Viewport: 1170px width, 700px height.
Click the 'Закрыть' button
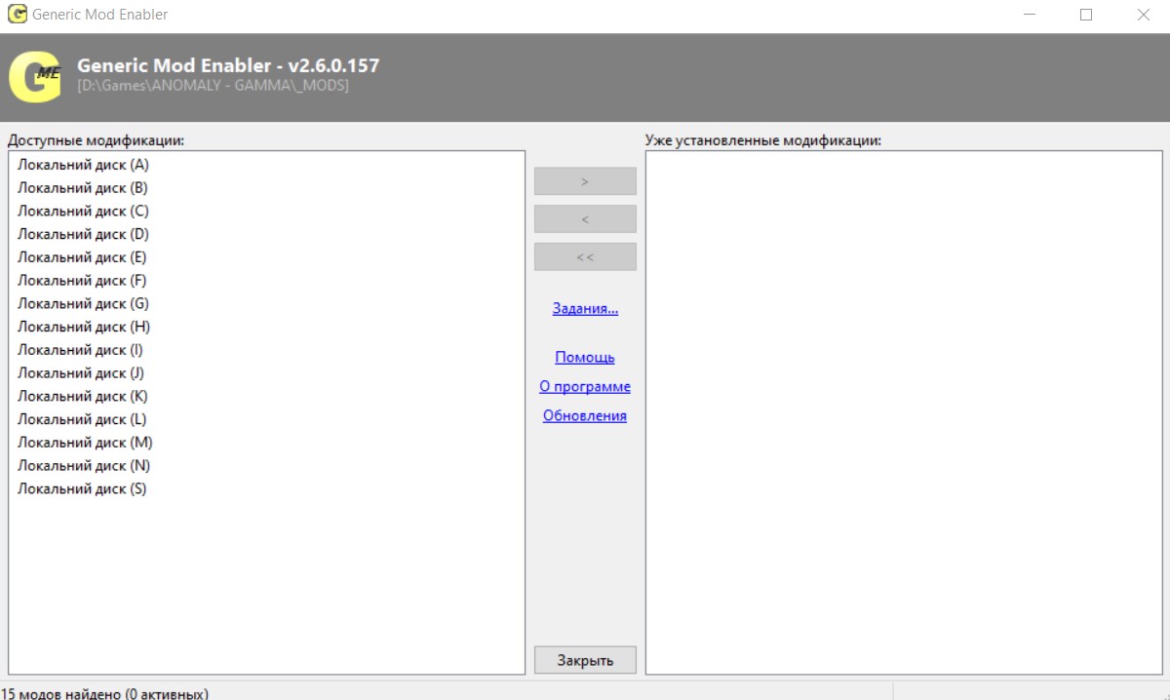pyautogui.click(x=585, y=660)
